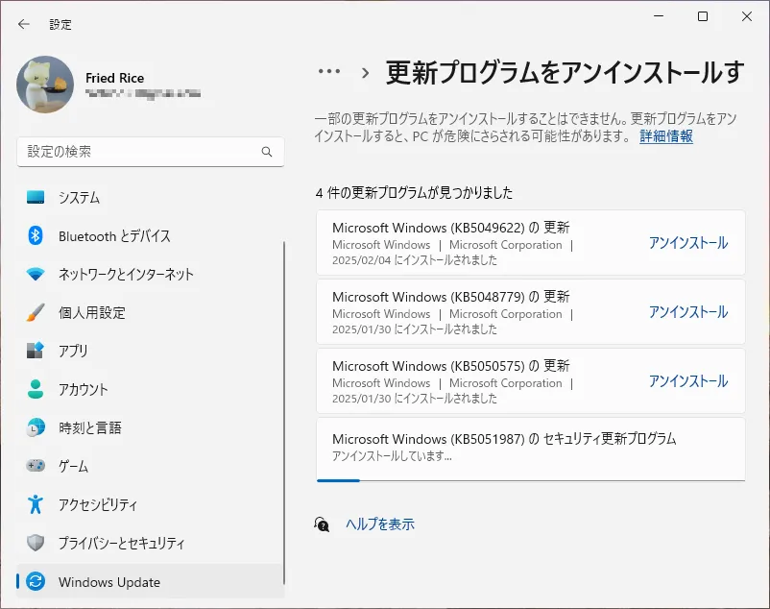Open アクセシビリティ settings label

98,504
